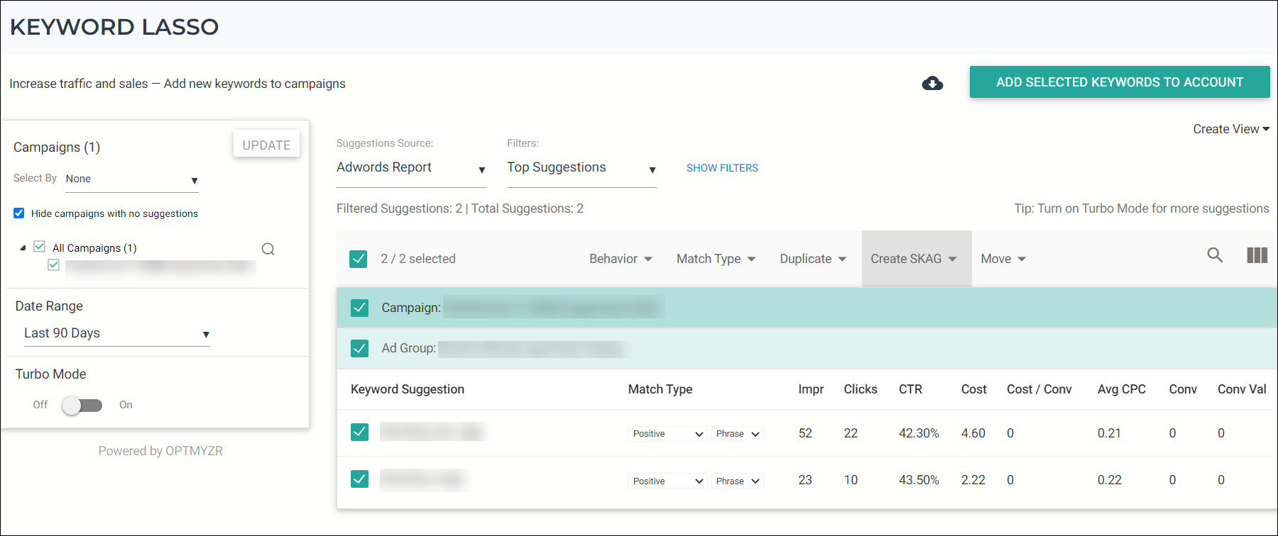
Task: Click the Cost / Conv column header
Action: pyautogui.click(x=1039, y=389)
